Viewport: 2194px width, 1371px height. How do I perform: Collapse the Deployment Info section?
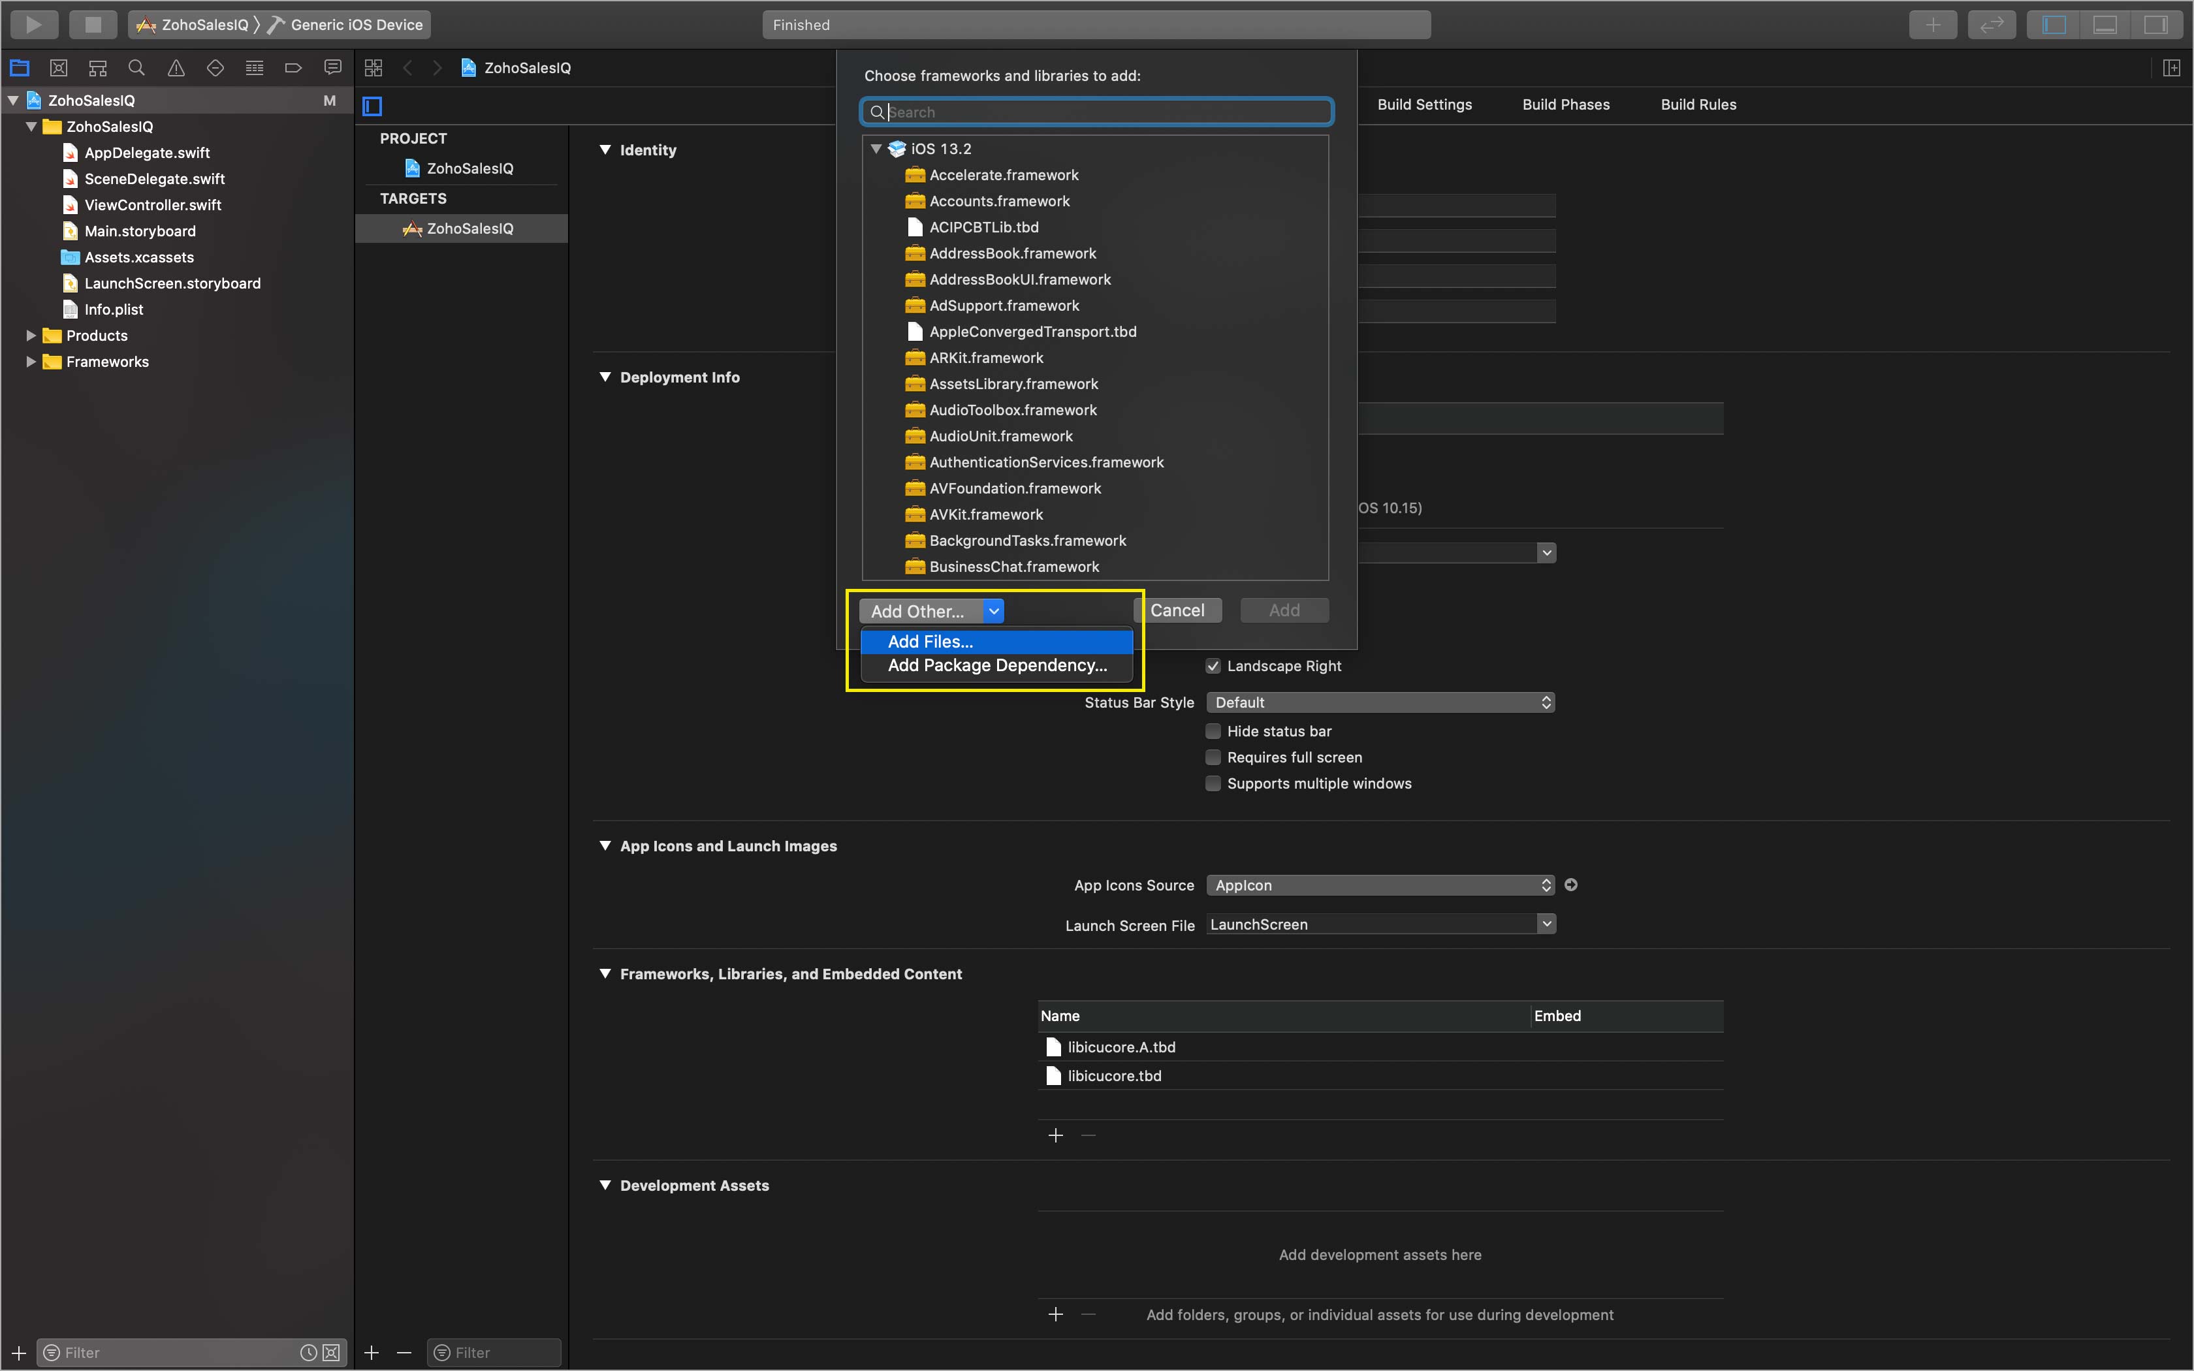(605, 377)
